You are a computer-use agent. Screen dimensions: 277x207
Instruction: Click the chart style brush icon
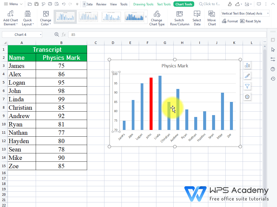pos(247,76)
